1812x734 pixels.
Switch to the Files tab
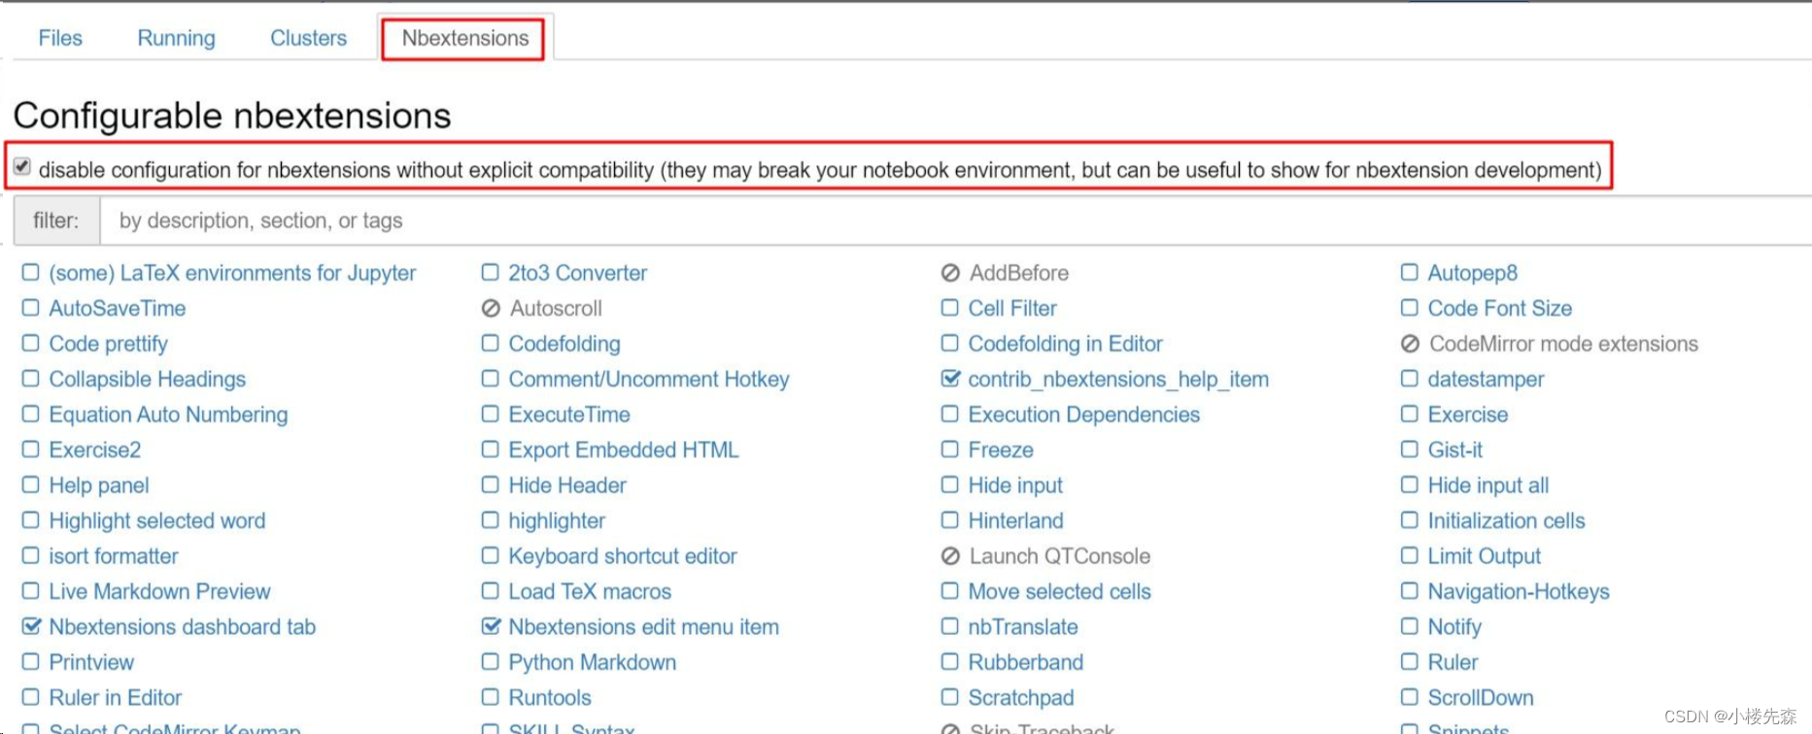[60, 38]
